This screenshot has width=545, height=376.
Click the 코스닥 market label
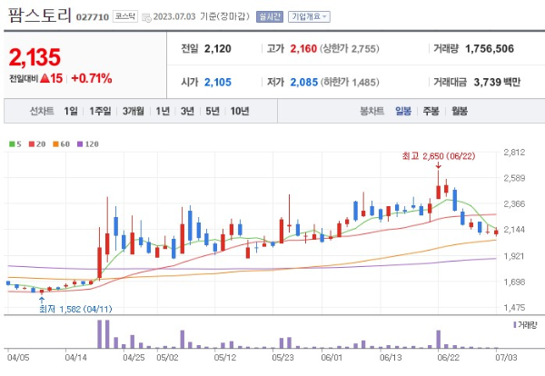[125, 16]
